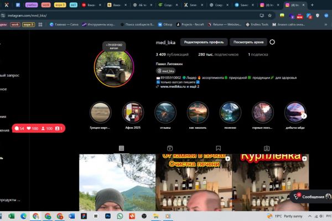
Task: Switch to the posts grid tab
Action: point(121,148)
